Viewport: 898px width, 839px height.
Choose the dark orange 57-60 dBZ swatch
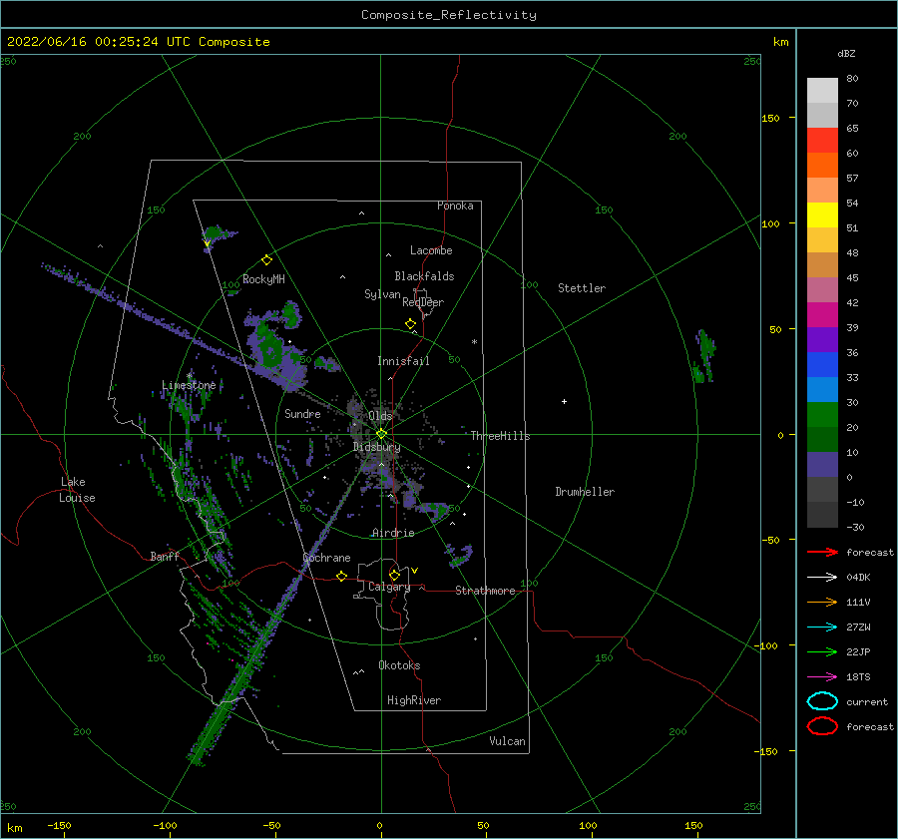click(x=822, y=166)
